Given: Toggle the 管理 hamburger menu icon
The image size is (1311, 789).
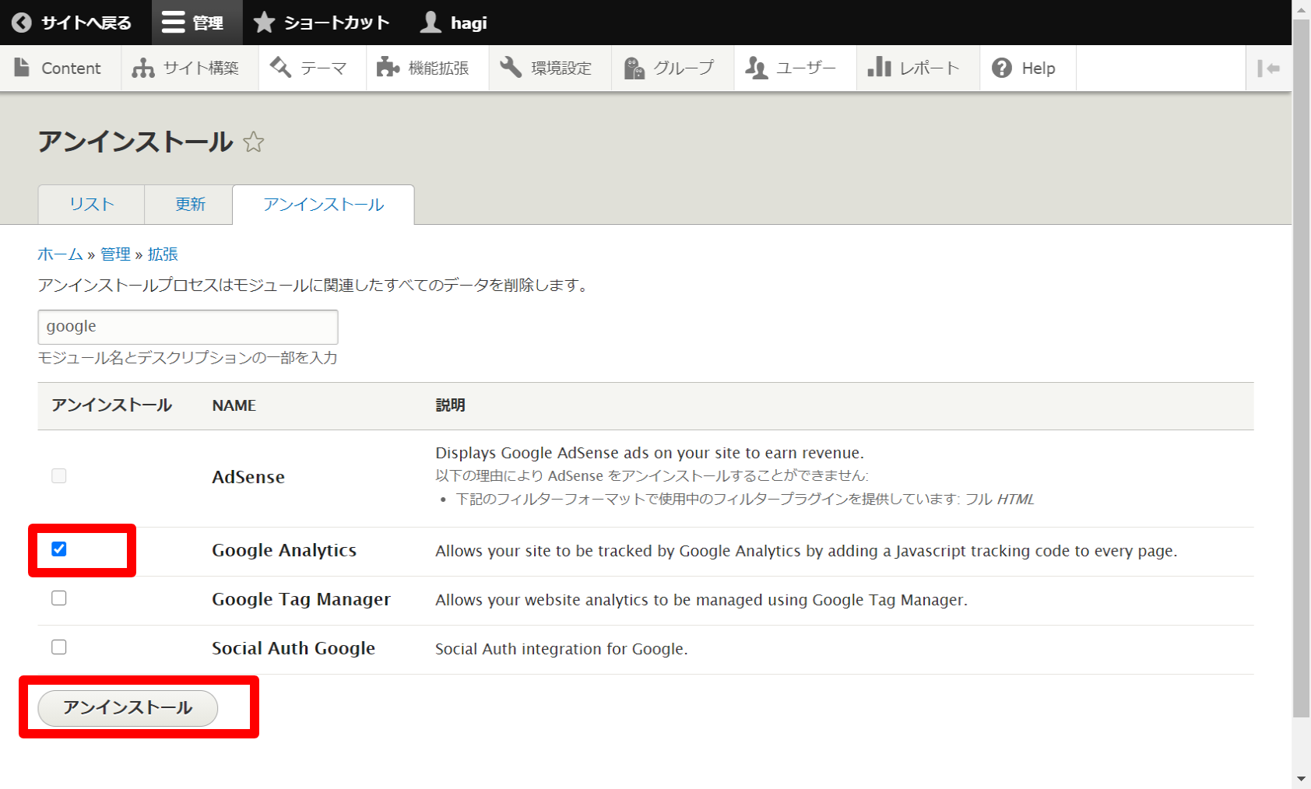Looking at the screenshot, I should [x=173, y=23].
